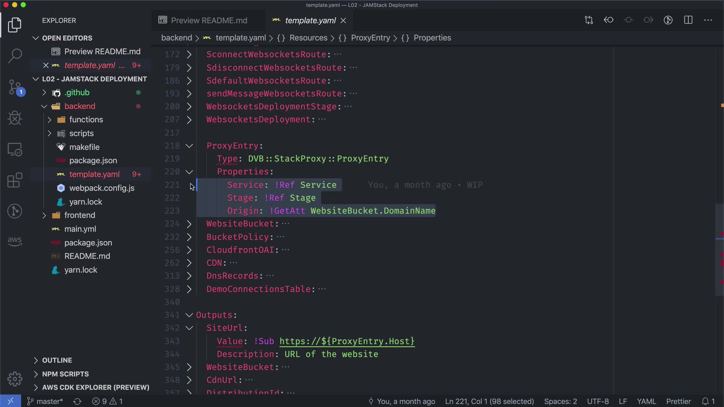Fold the Outputs section at line 341
This screenshot has height=407, width=724.
point(189,315)
